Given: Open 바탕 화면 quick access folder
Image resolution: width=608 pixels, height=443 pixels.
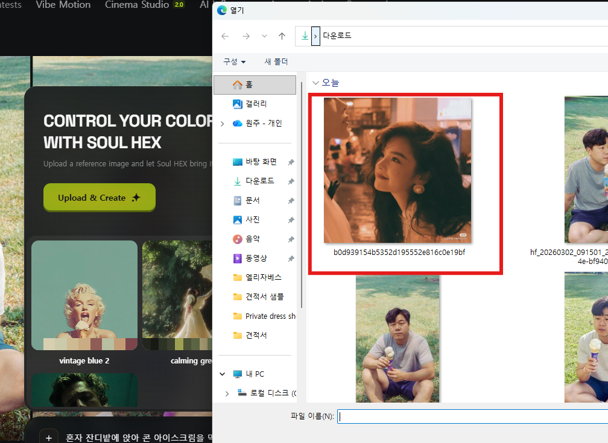Looking at the screenshot, I should coord(255,162).
